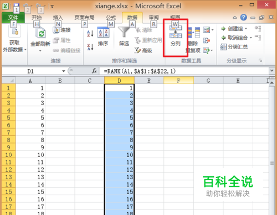Select column H header
Screen dimensions: 277x215
238,81
